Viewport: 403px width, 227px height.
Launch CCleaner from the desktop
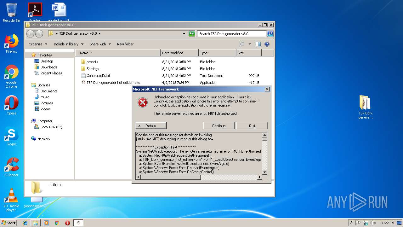pyautogui.click(x=11, y=167)
